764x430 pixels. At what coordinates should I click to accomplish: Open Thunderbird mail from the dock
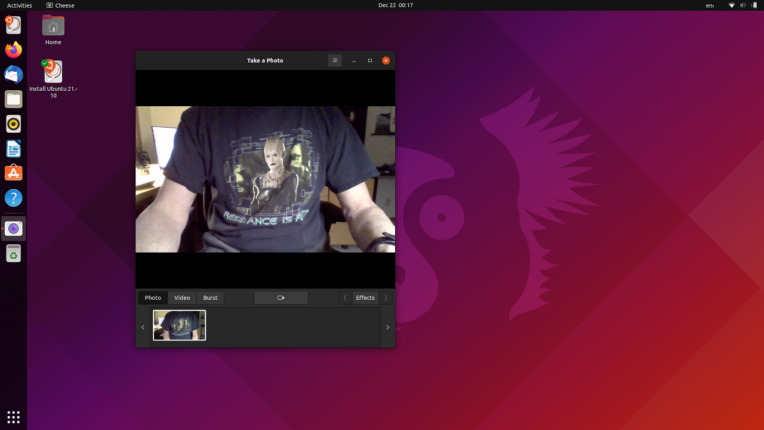point(13,75)
